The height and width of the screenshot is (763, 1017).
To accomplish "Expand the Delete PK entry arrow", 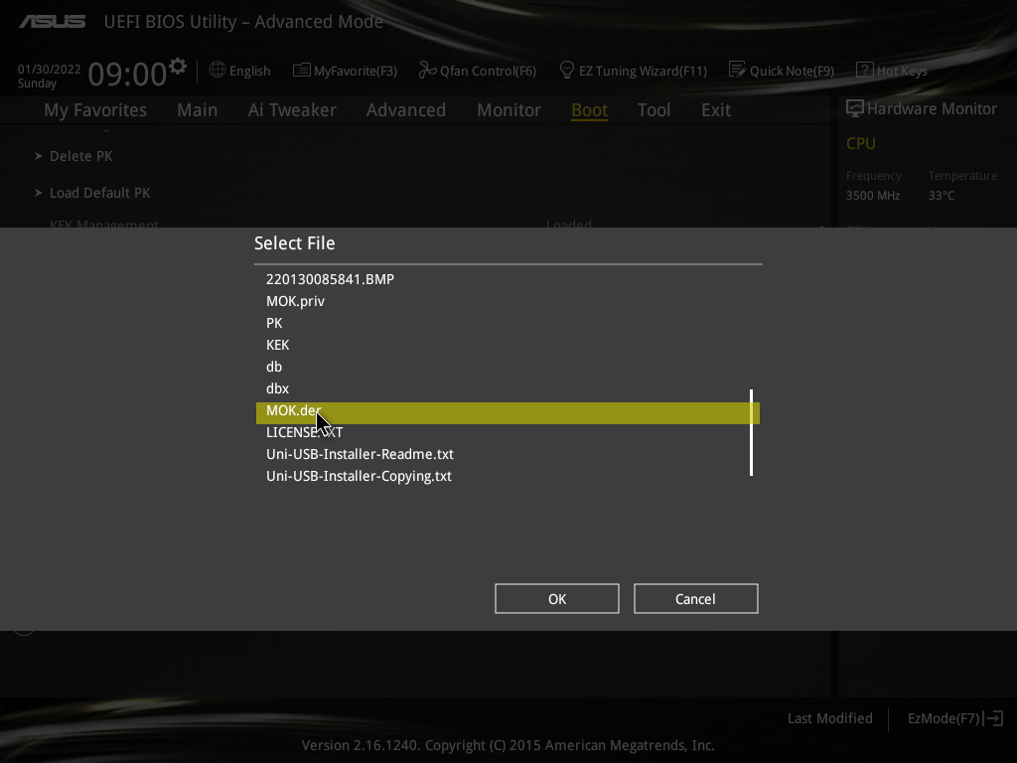I will 39,156.
